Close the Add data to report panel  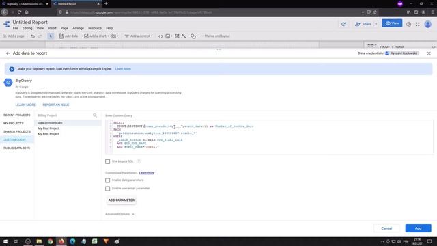(429, 53)
